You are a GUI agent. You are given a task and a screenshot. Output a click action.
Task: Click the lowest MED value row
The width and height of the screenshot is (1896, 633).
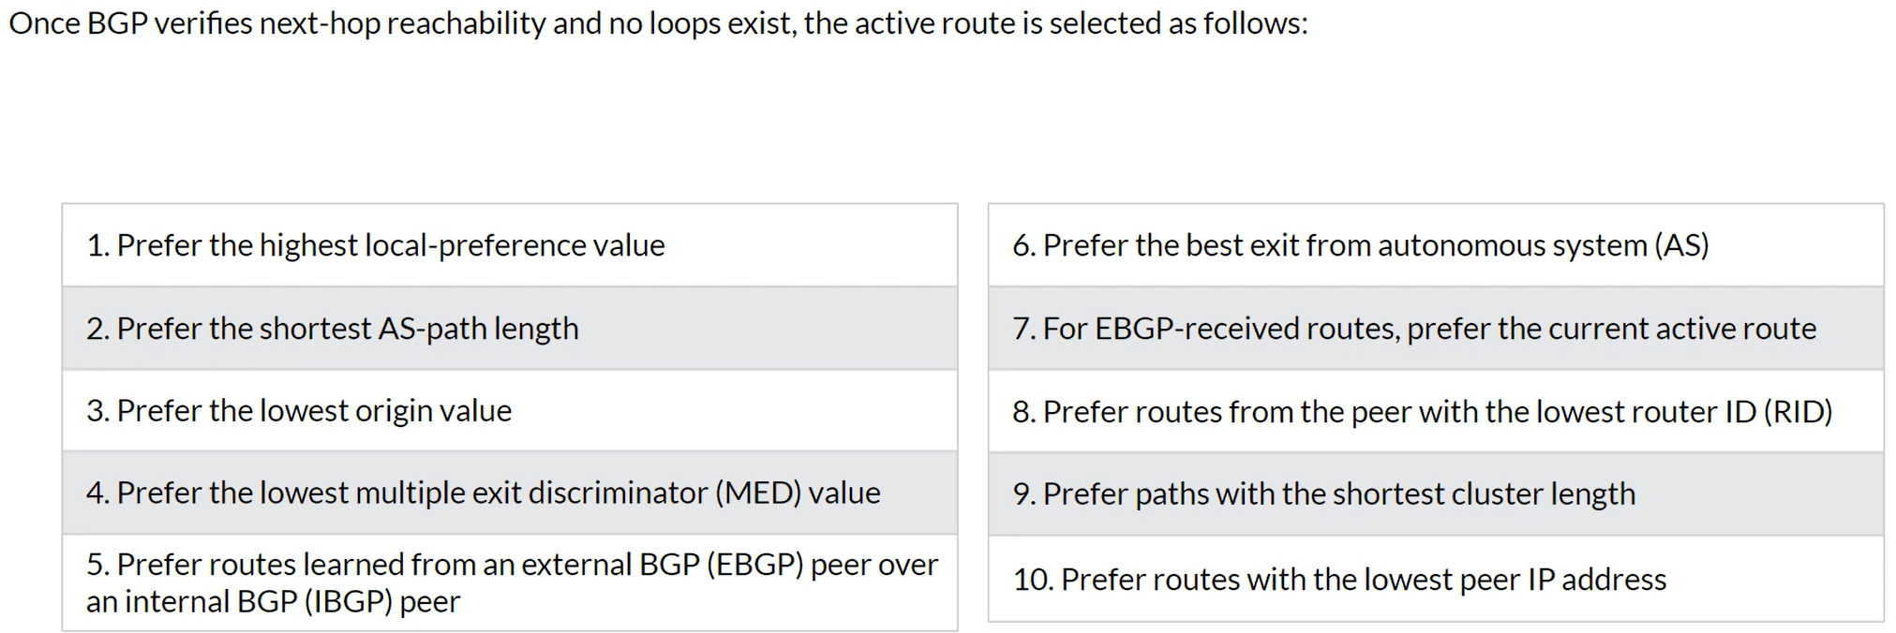(x=510, y=493)
